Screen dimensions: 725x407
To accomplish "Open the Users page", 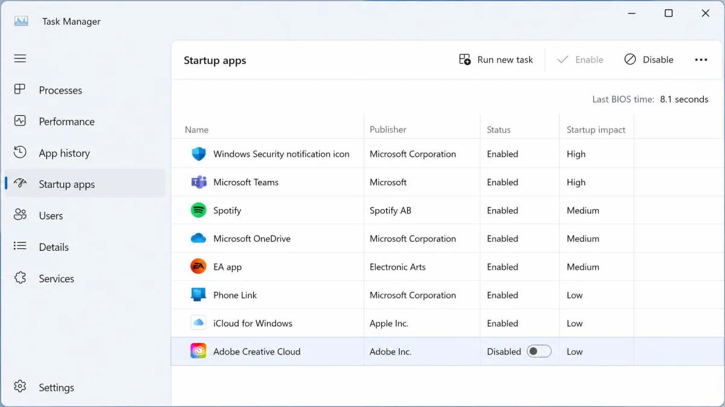I will (85, 215).
